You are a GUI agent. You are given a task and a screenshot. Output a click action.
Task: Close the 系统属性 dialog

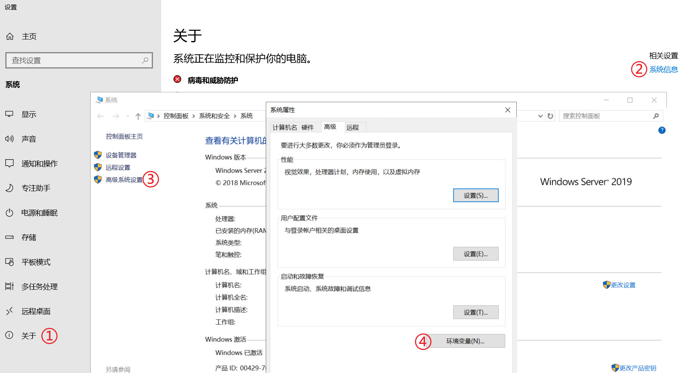click(x=508, y=110)
